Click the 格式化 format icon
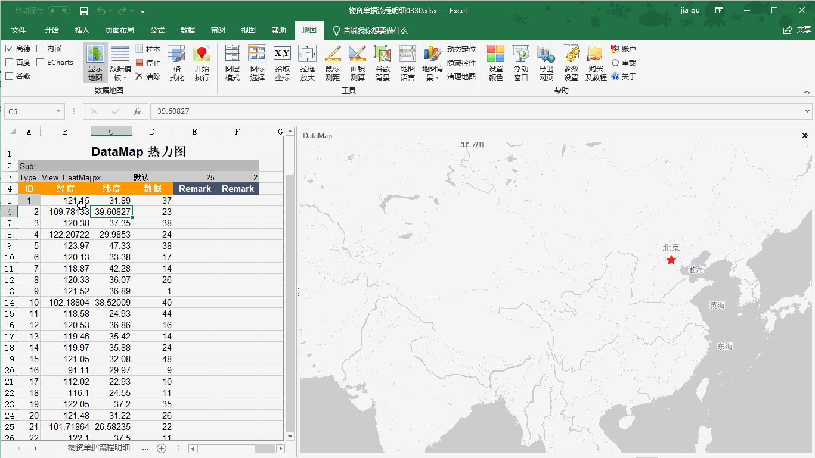 click(x=176, y=63)
